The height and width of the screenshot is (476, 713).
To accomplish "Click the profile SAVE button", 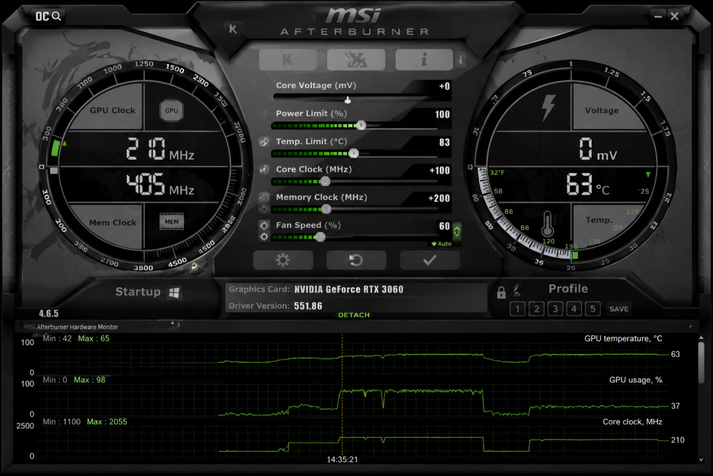I will point(619,309).
